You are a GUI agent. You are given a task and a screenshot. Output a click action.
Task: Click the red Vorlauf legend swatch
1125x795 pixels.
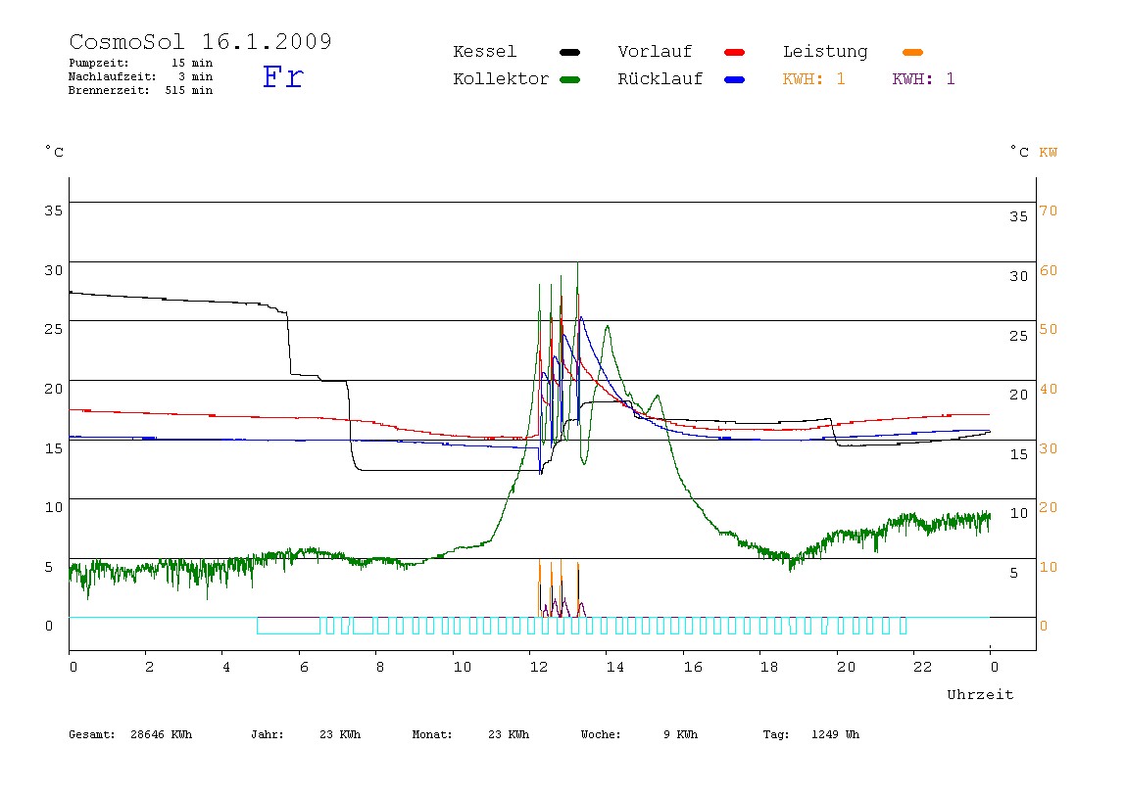pos(735,52)
